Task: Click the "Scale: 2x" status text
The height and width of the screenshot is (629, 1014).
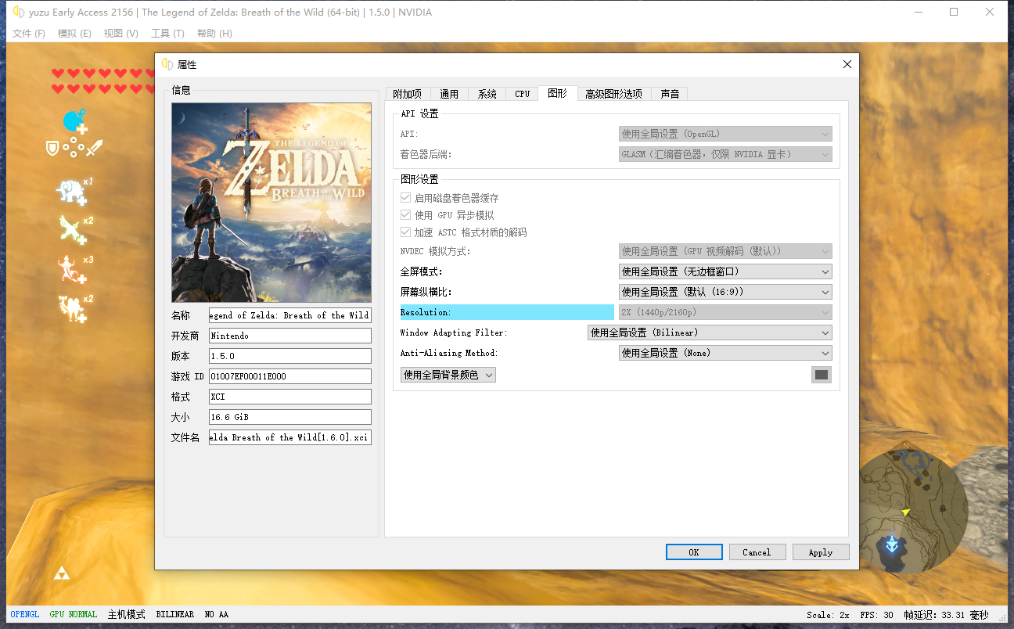Action: point(828,615)
